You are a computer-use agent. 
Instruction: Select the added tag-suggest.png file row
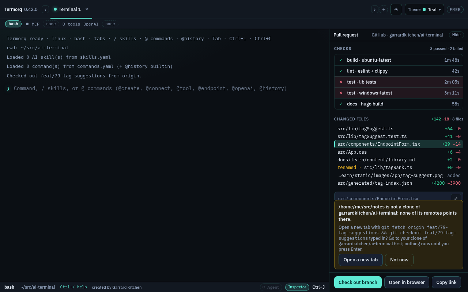(x=399, y=176)
